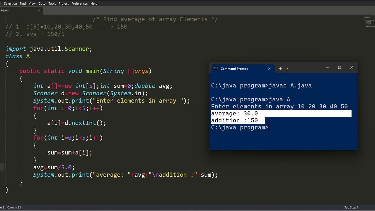This screenshot has width=375, height=211.
Task: Click the 'a[i]=d.nextInt();' code line
Action: [x=76, y=123]
